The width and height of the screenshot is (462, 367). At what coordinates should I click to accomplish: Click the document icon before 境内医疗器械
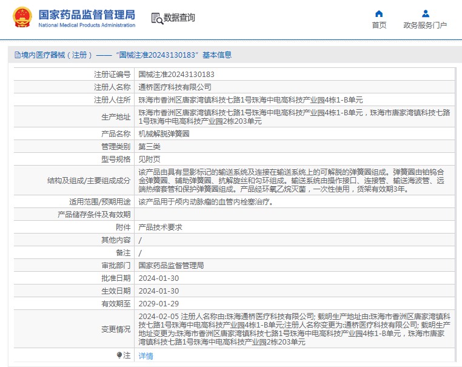tap(18, 55)
